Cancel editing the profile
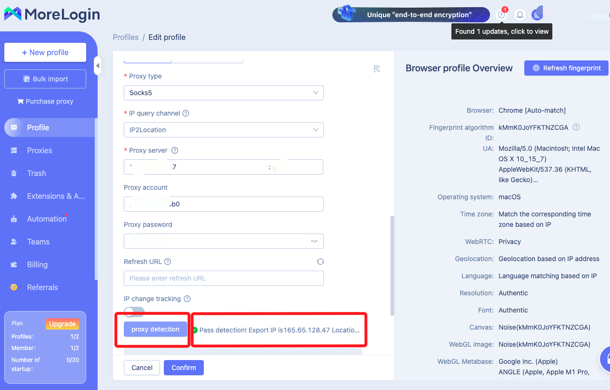Viewport: 610px width, 390px height. pos(142,368)
